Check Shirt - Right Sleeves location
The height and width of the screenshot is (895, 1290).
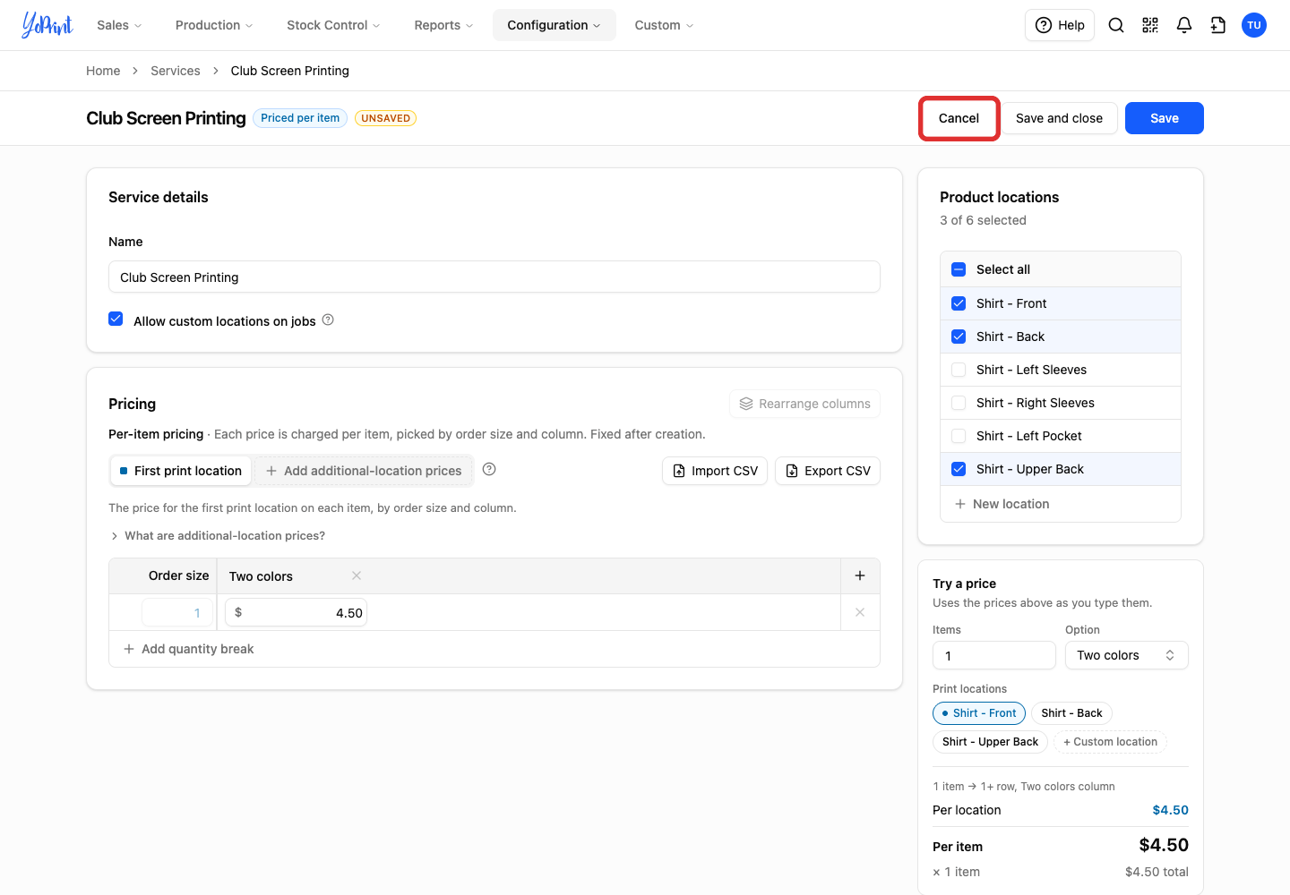click(959, 403)
